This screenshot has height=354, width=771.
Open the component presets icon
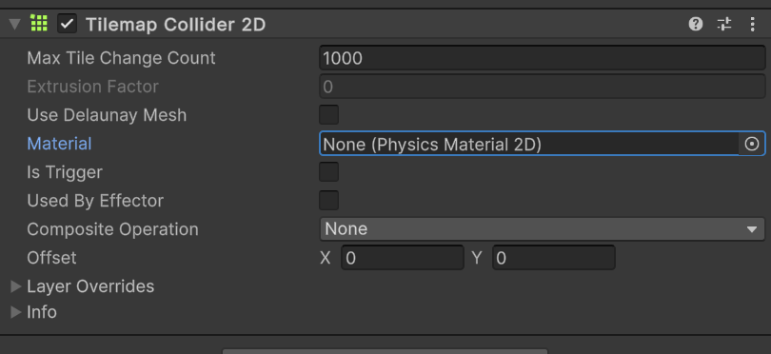click(723, 24)
